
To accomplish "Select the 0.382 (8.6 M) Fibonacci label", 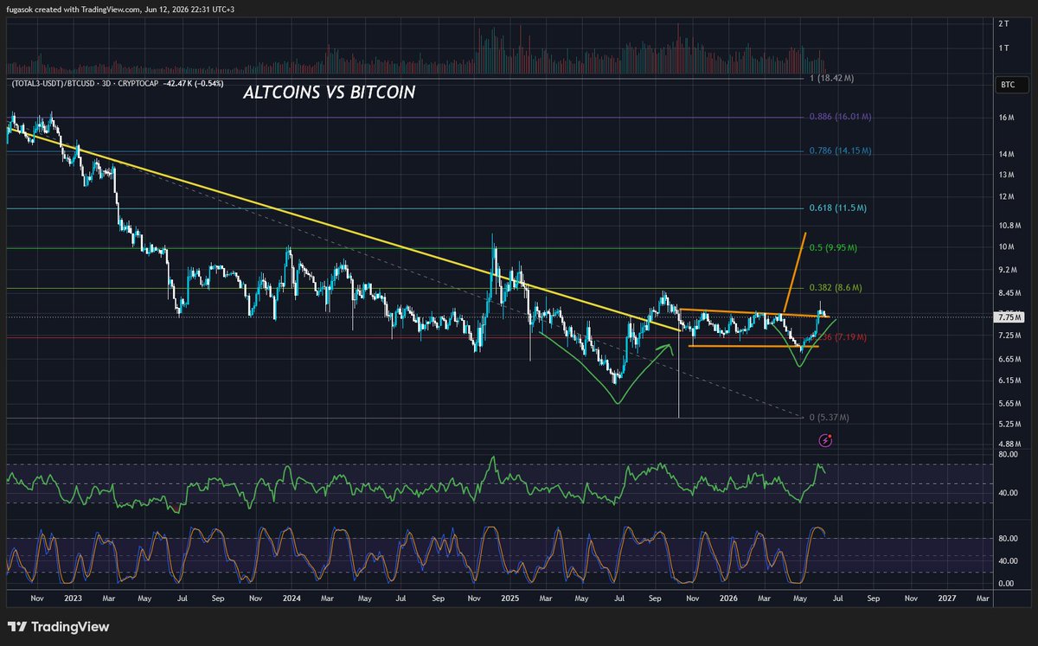I will (x=836, y=287).
